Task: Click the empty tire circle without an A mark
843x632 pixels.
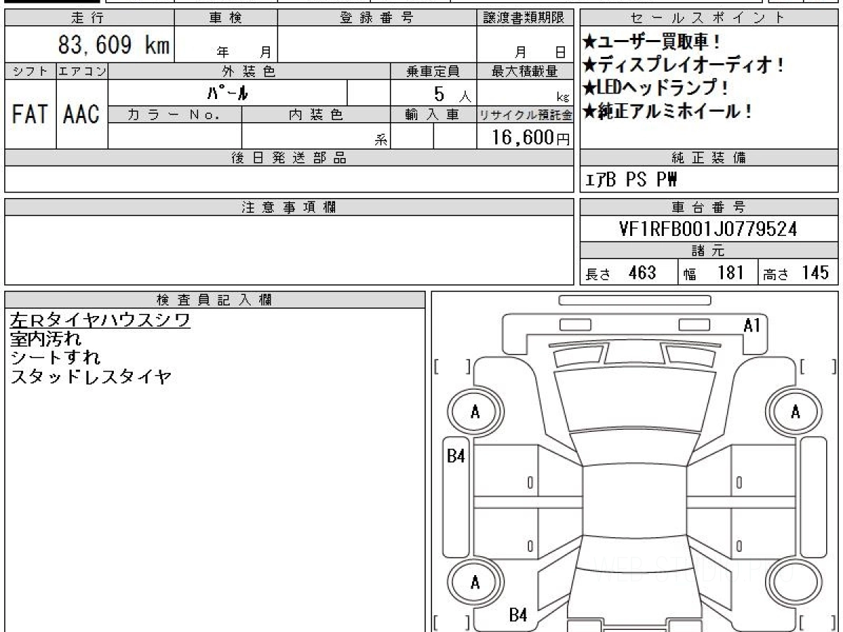Action: click(x=795, y=584)
